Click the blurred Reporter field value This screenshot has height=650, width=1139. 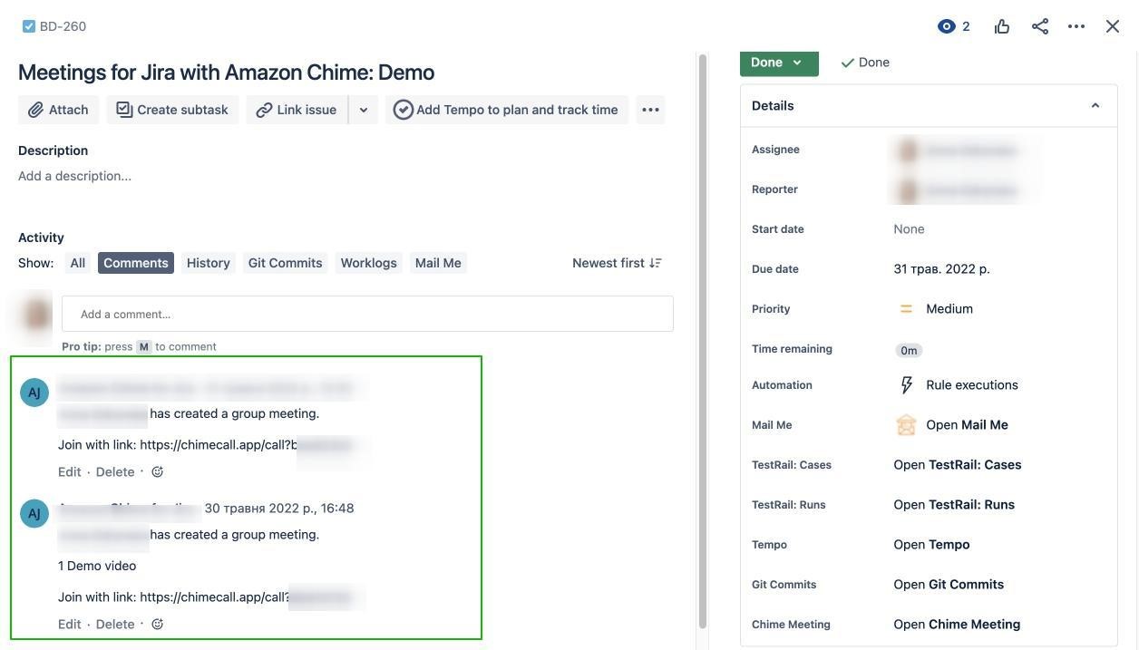coord(960,190)
